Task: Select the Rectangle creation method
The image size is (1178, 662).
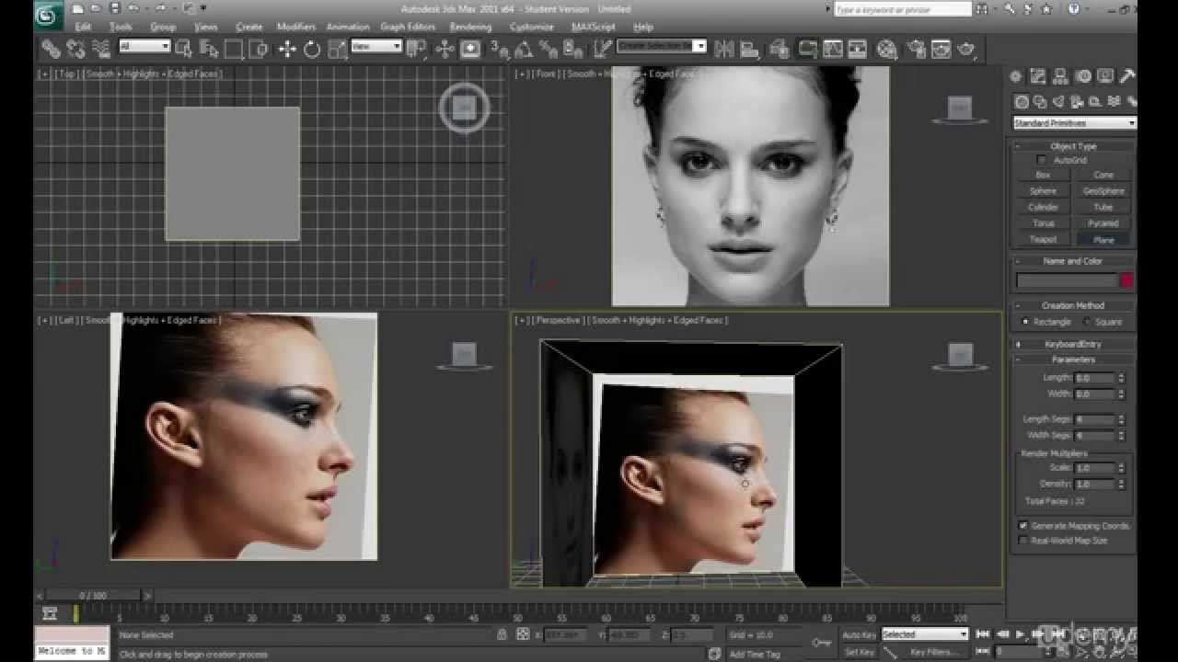Action: tap(1026, 322)
